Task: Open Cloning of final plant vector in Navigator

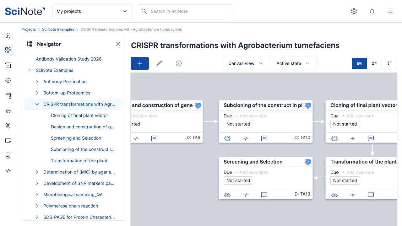Action: 79,116
